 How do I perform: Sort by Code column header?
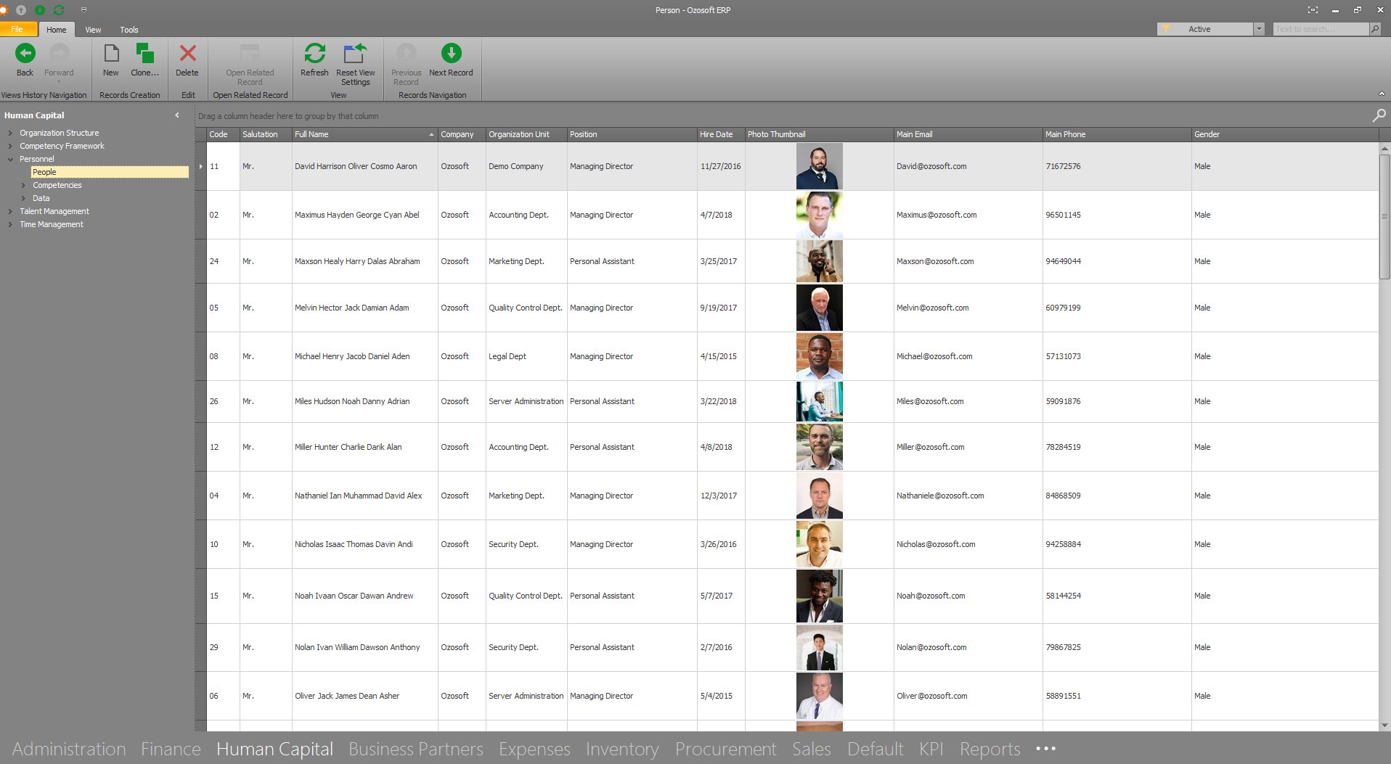223,134
